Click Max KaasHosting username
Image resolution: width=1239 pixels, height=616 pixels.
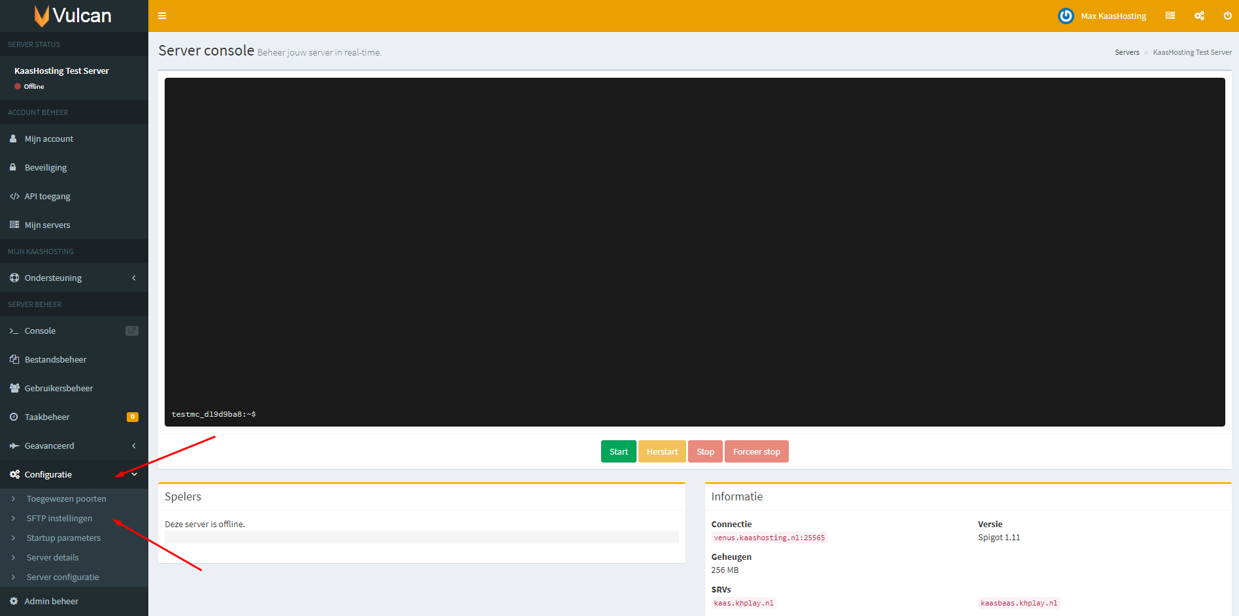1114,16
